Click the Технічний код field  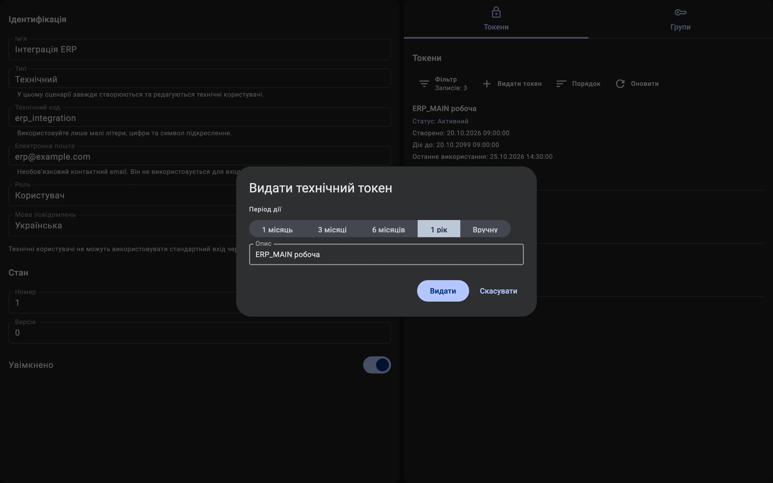pyautogui.click(x=200, y=117)
